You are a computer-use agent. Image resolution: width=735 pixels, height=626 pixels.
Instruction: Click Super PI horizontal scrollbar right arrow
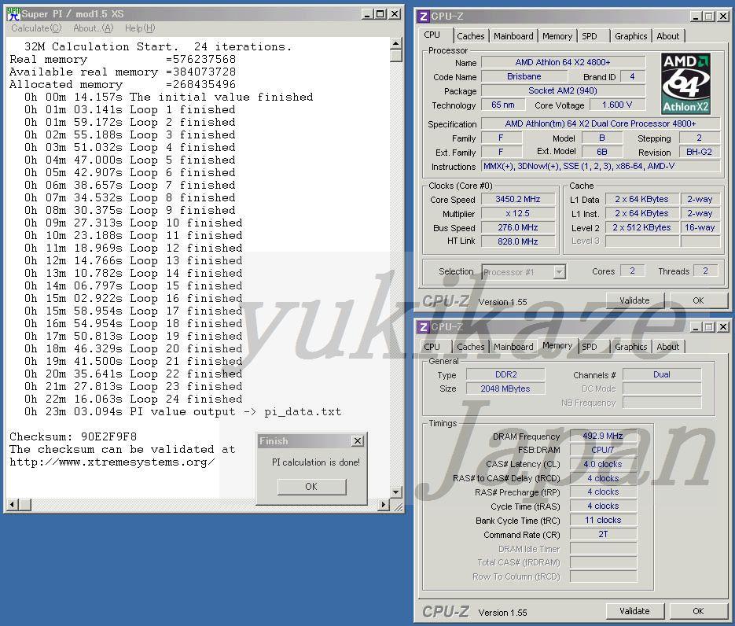pyautogui.click(x=384, y=505)
